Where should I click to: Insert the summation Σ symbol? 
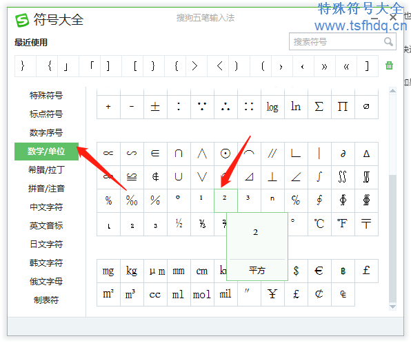point(319,107)
